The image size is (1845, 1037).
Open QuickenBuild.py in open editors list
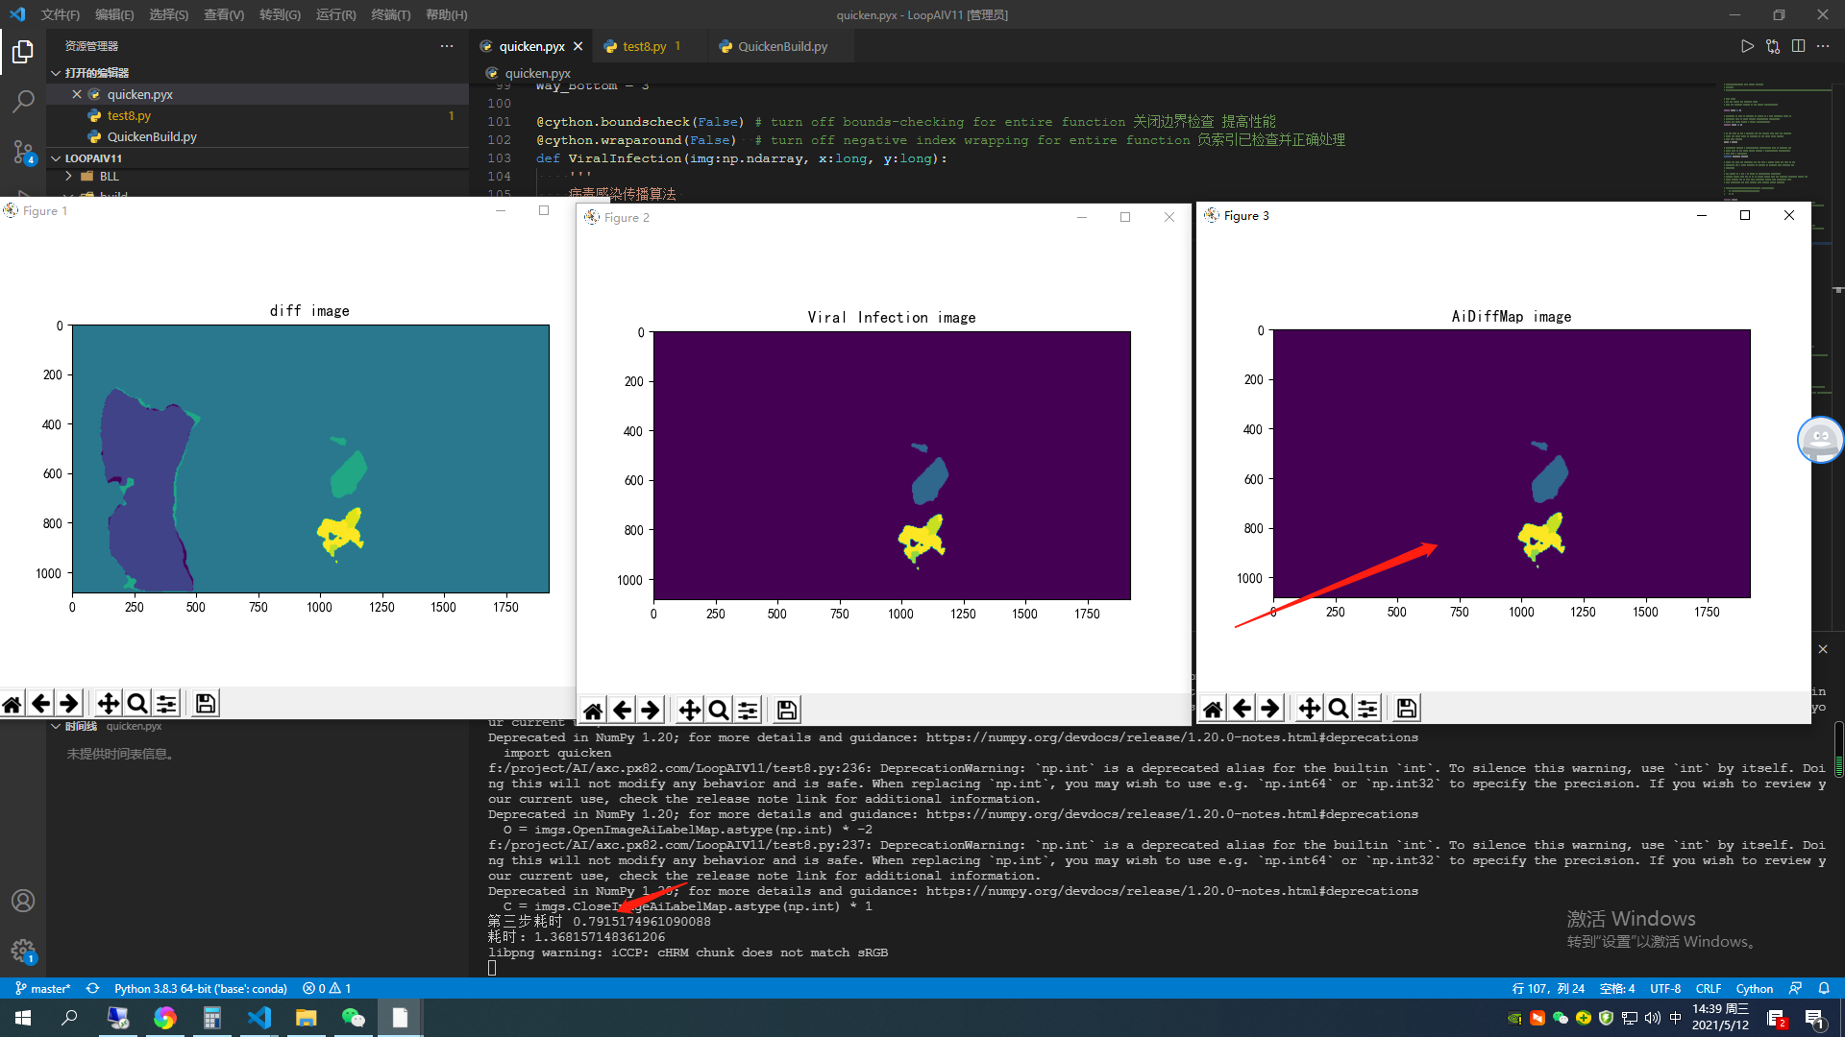pos(152,136)
